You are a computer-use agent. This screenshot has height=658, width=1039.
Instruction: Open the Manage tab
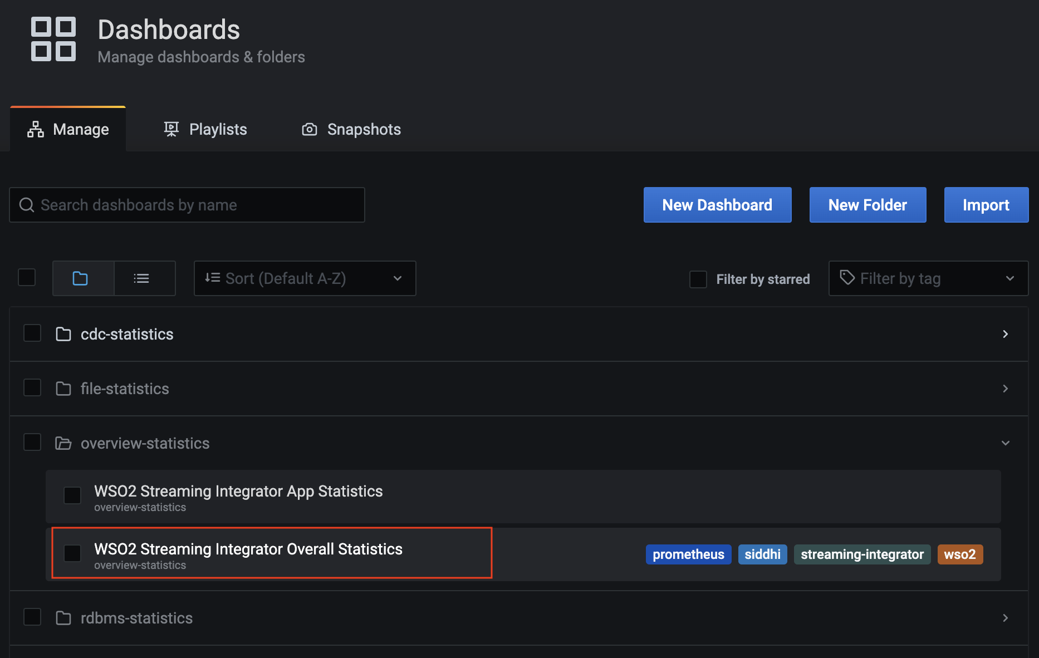pyautogui.click(x=68, y=129)
